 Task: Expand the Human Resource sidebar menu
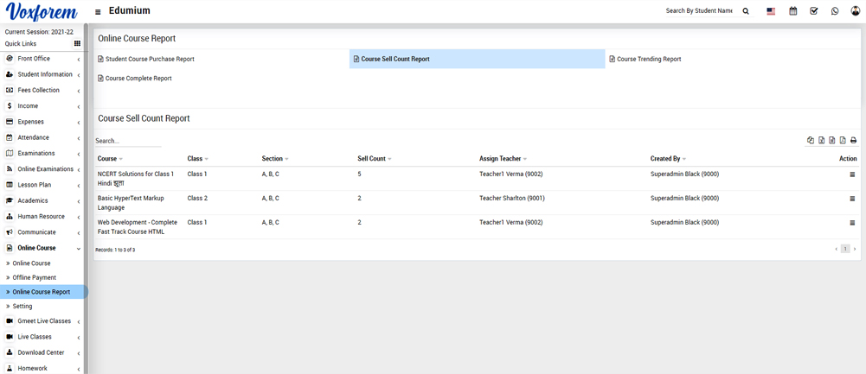[x=42, y=217]
